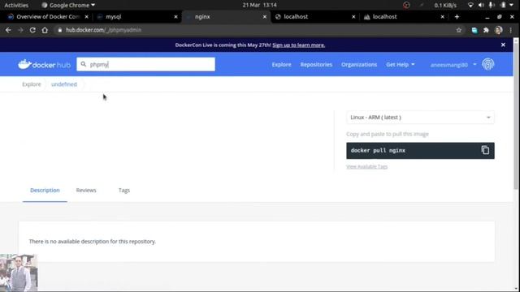The width and height of the screenshot is (520, 292).
Task: Click the Explore navigation link
Action: click(282, 65)
